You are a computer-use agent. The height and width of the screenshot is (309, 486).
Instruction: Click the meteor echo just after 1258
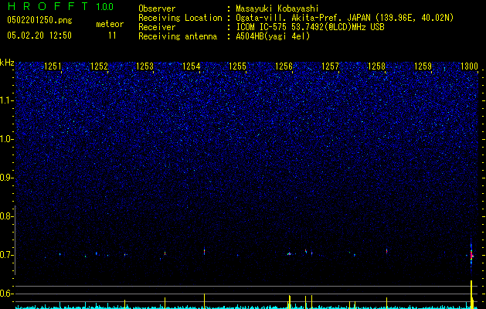[x=387, y=251]
